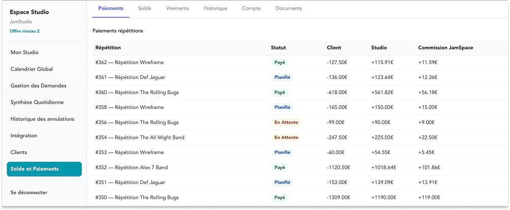
Task: Click studio amount +225.00€
Action: tap(382, 137)
